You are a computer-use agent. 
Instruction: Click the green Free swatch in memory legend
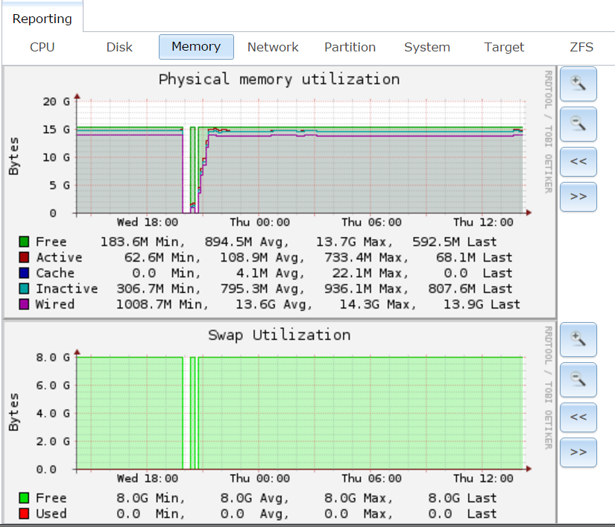point(24,242)
